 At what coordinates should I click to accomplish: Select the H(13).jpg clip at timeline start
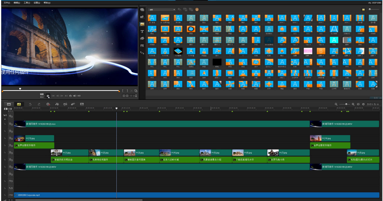34,138
